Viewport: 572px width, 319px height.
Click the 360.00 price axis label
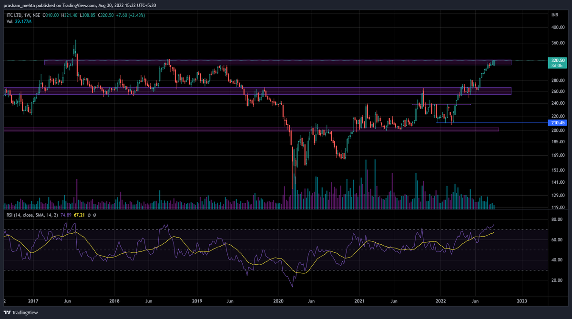558,43
